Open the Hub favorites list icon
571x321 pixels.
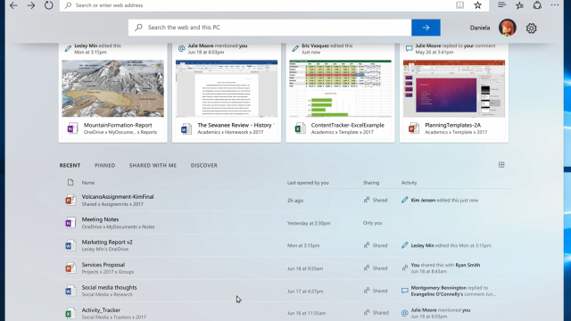click(519, 5)
